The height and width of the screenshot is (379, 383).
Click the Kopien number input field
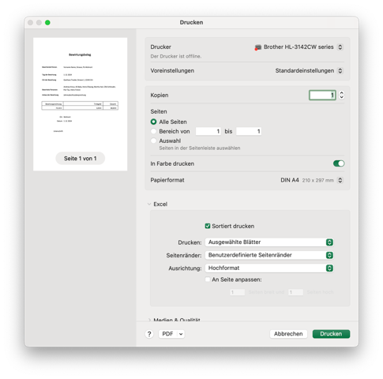pos(322,95)
